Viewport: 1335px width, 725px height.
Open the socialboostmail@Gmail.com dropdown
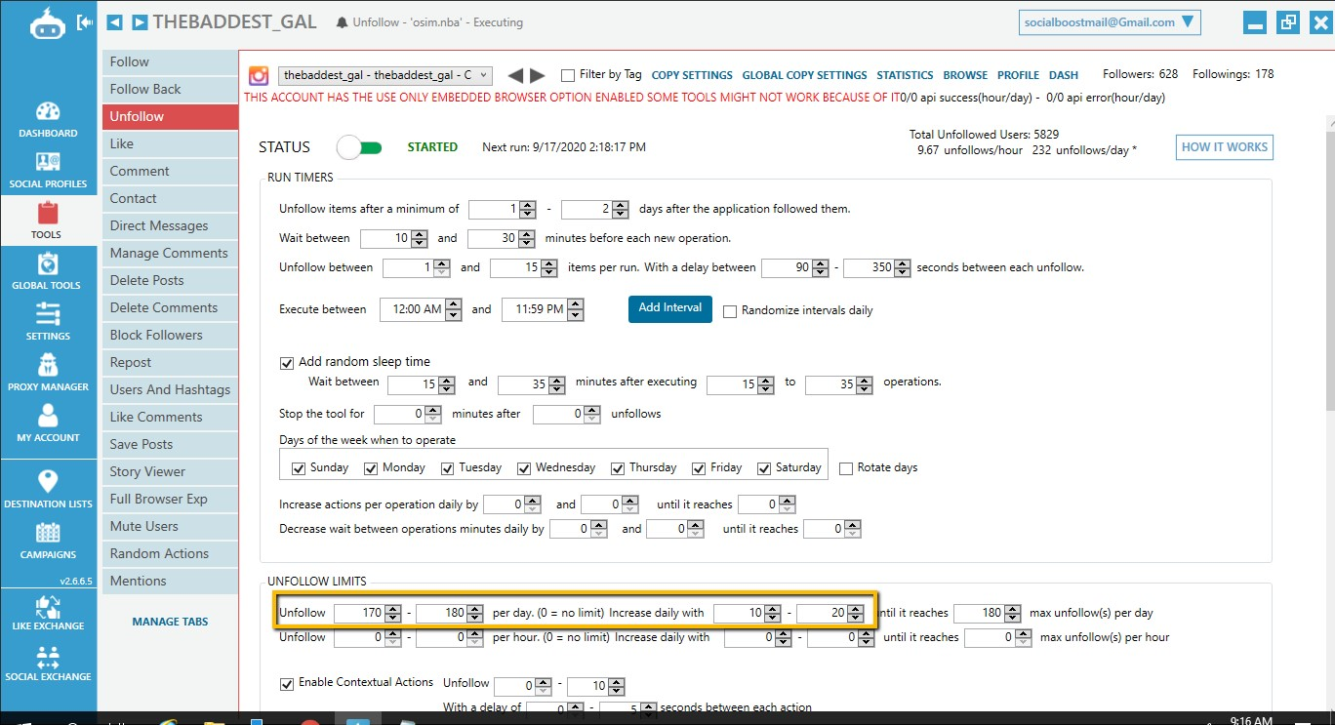[x=1110, y=21]
